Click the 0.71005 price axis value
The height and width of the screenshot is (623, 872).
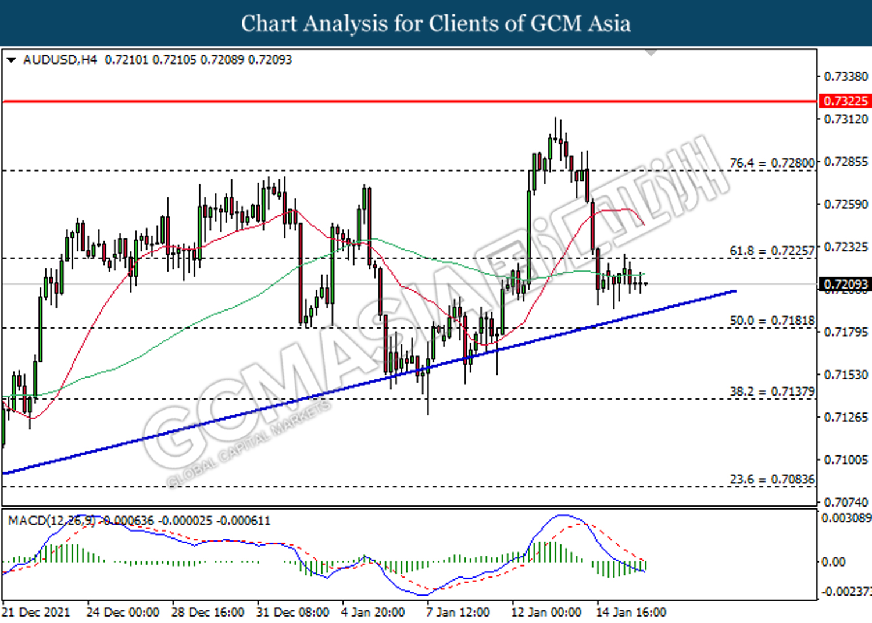[846, 460]
